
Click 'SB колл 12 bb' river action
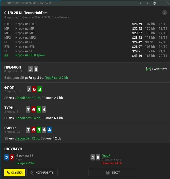(x=51, y=138)
